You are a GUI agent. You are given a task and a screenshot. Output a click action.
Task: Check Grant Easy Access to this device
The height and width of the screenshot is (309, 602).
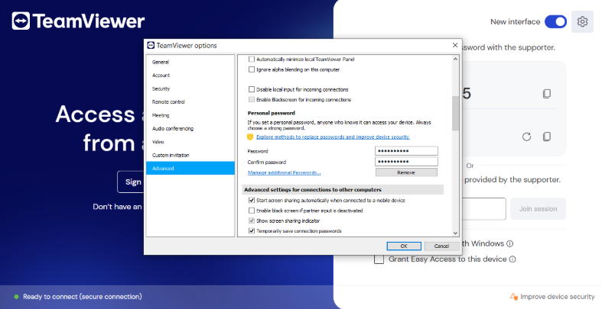(379, 259)
